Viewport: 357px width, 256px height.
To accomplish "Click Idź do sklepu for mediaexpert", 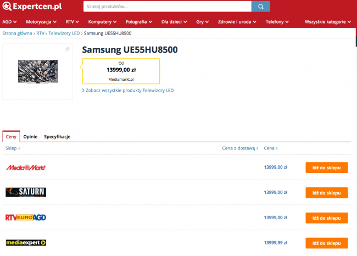I will [x=326, y=243].
